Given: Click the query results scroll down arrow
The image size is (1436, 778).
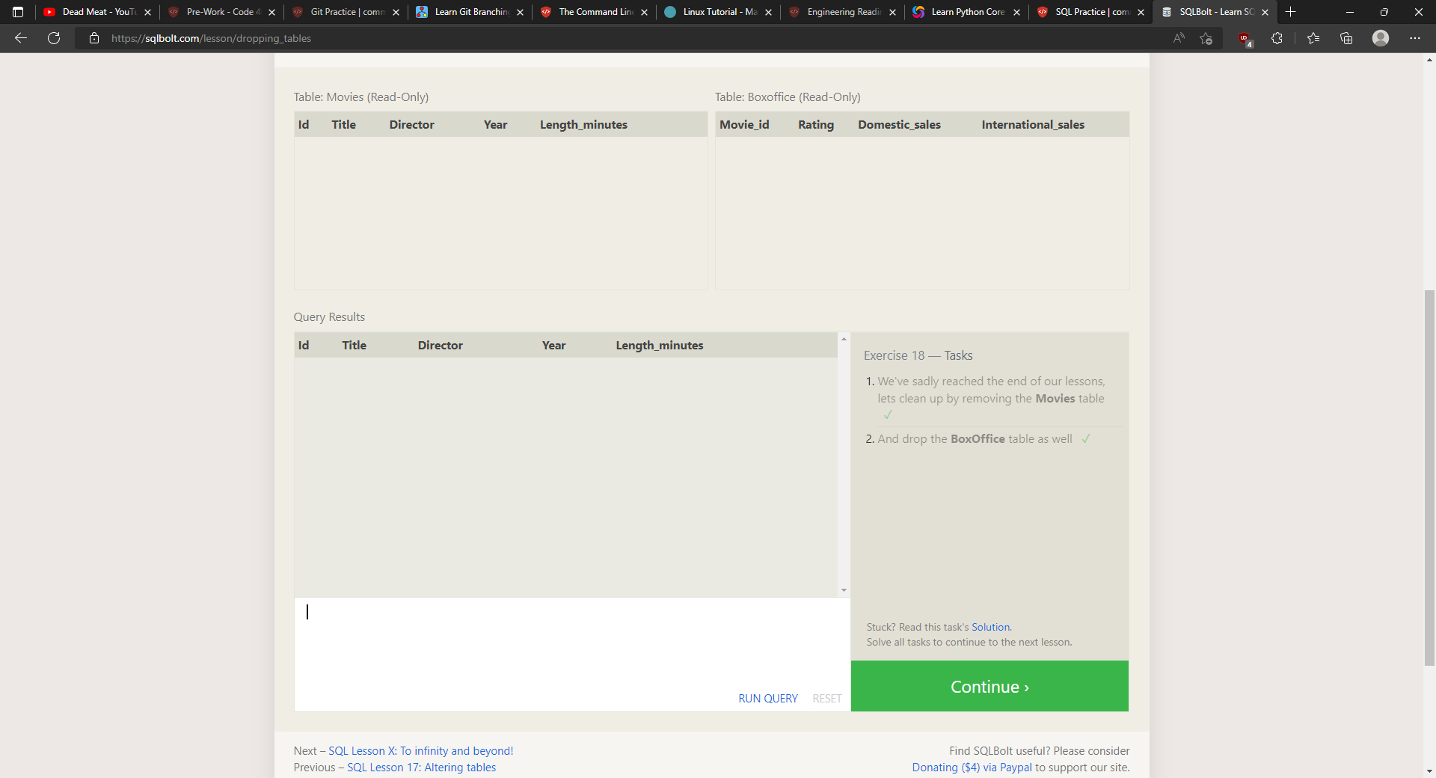Looking at the screenshot, I should 844,590.
